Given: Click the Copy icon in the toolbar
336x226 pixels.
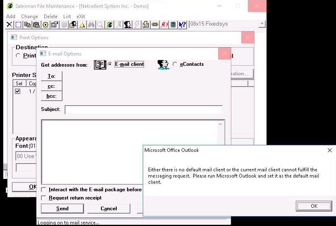Looking at the screenshot, I should [x=27, y=25].
